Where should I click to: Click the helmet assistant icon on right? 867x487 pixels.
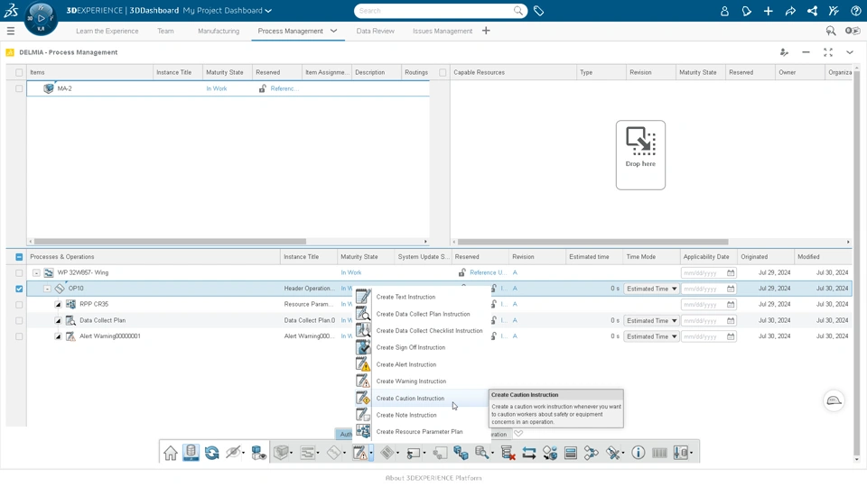coord(834,400)
